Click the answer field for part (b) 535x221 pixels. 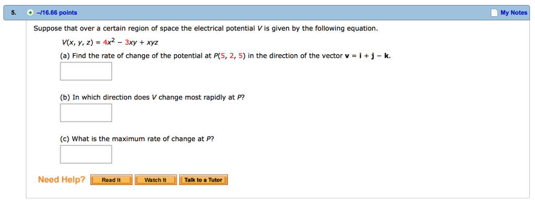[x=86, y=113]
